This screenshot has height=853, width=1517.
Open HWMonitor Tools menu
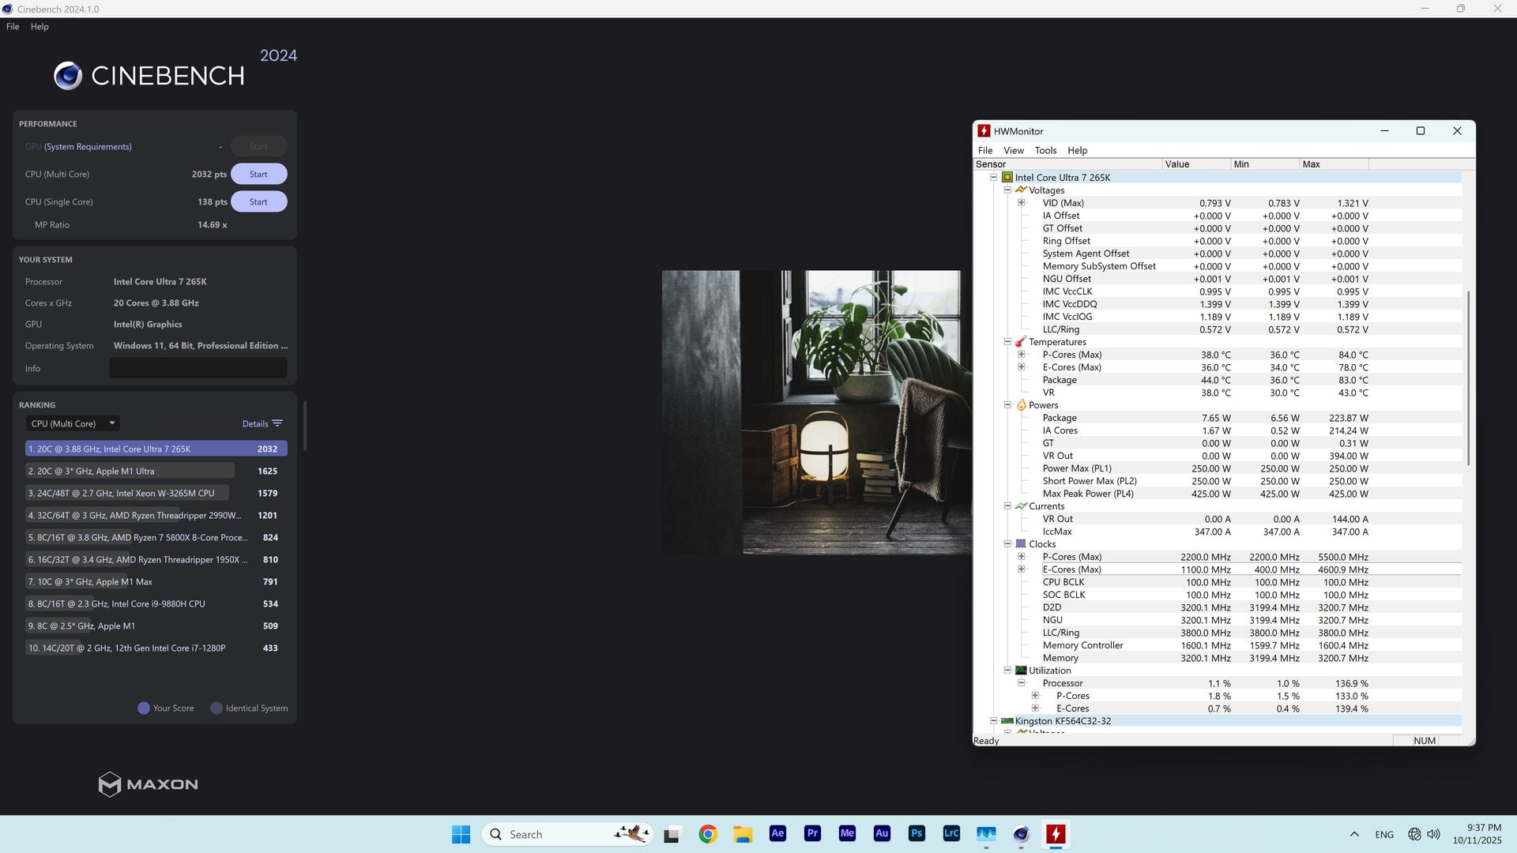(x=1045, y=150)
